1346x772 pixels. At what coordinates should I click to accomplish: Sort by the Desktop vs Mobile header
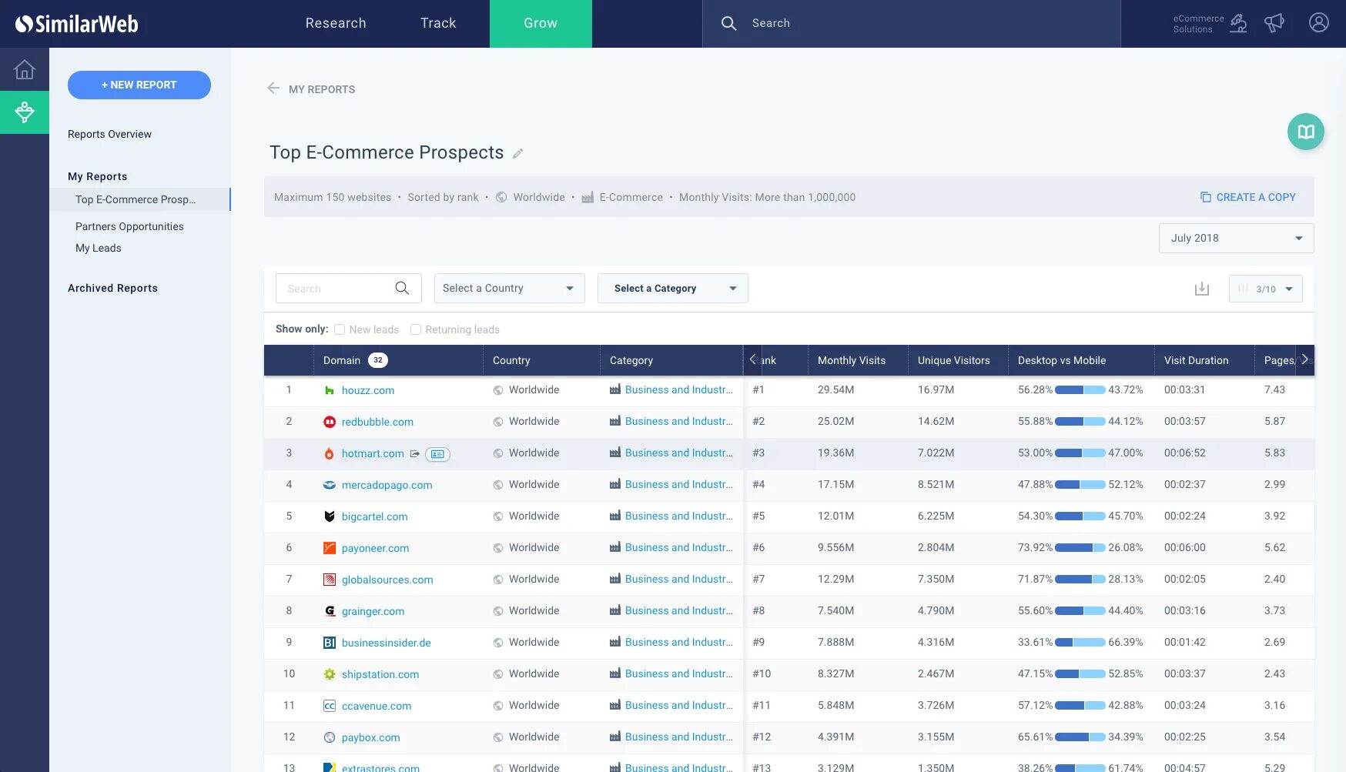[x=1062, y=360]
